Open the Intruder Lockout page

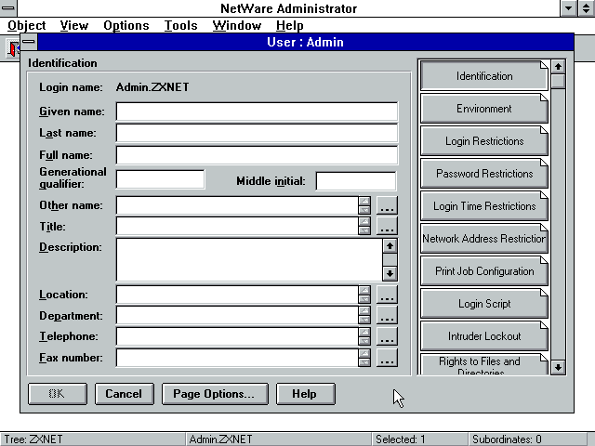[484, 336]
